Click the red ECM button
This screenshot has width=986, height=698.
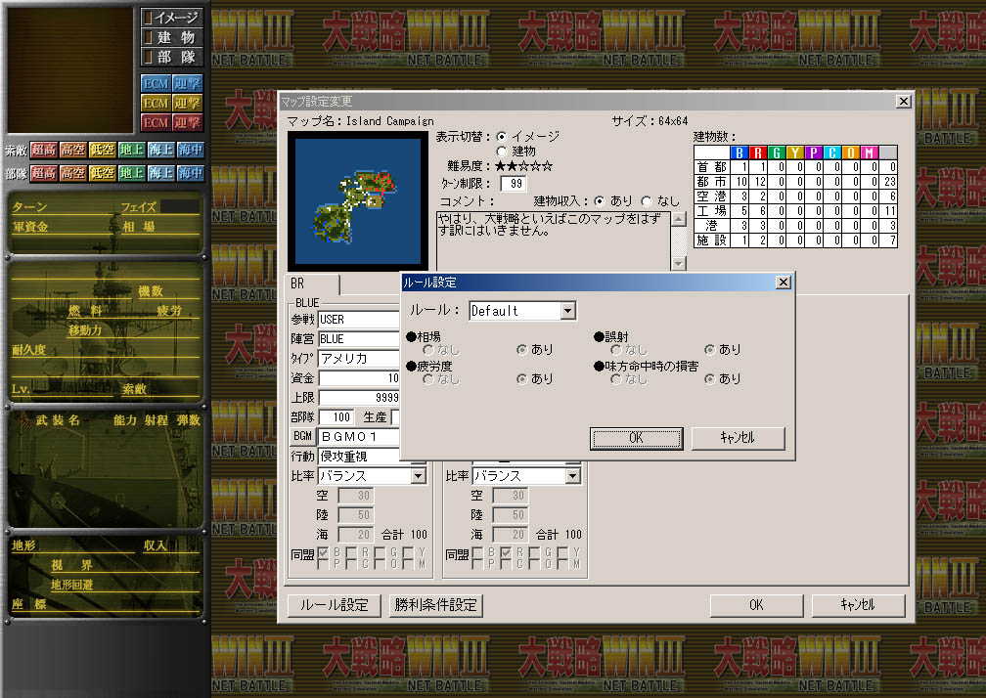(156, 122)
